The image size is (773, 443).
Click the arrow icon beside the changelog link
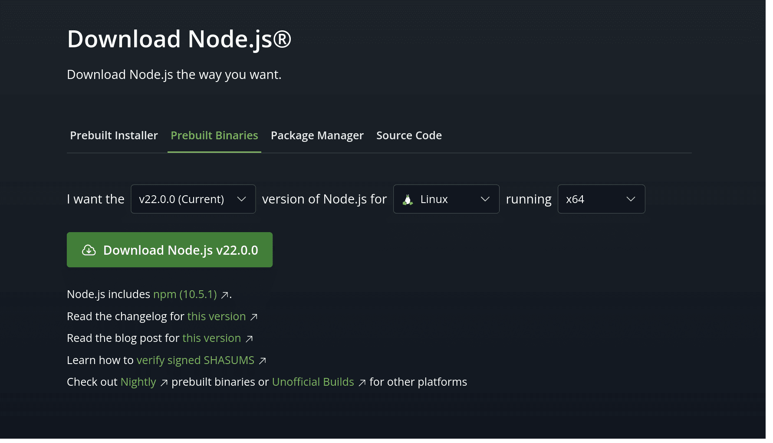pyautogui.click(x=254, y=317)
